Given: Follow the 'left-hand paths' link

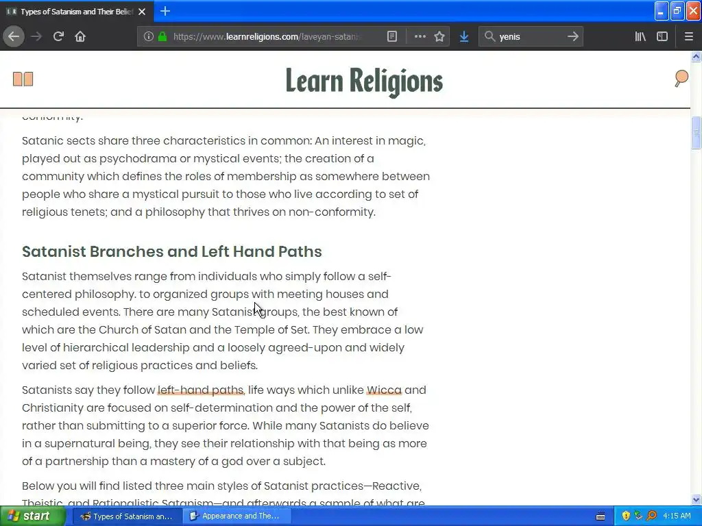Looking at the screenshot, I should pos(201,390).
